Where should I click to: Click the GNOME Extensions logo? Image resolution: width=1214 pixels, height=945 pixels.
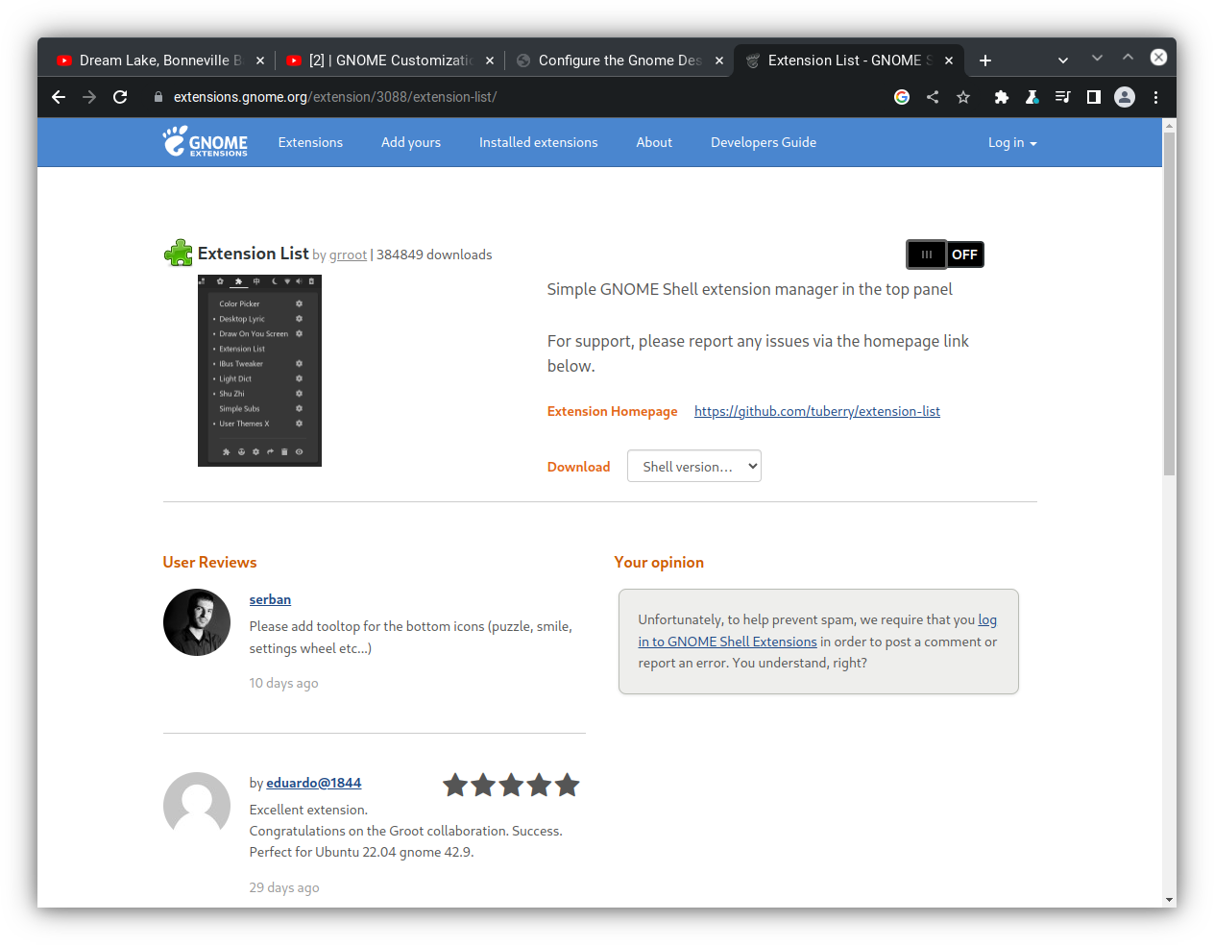tap(206, 142)
